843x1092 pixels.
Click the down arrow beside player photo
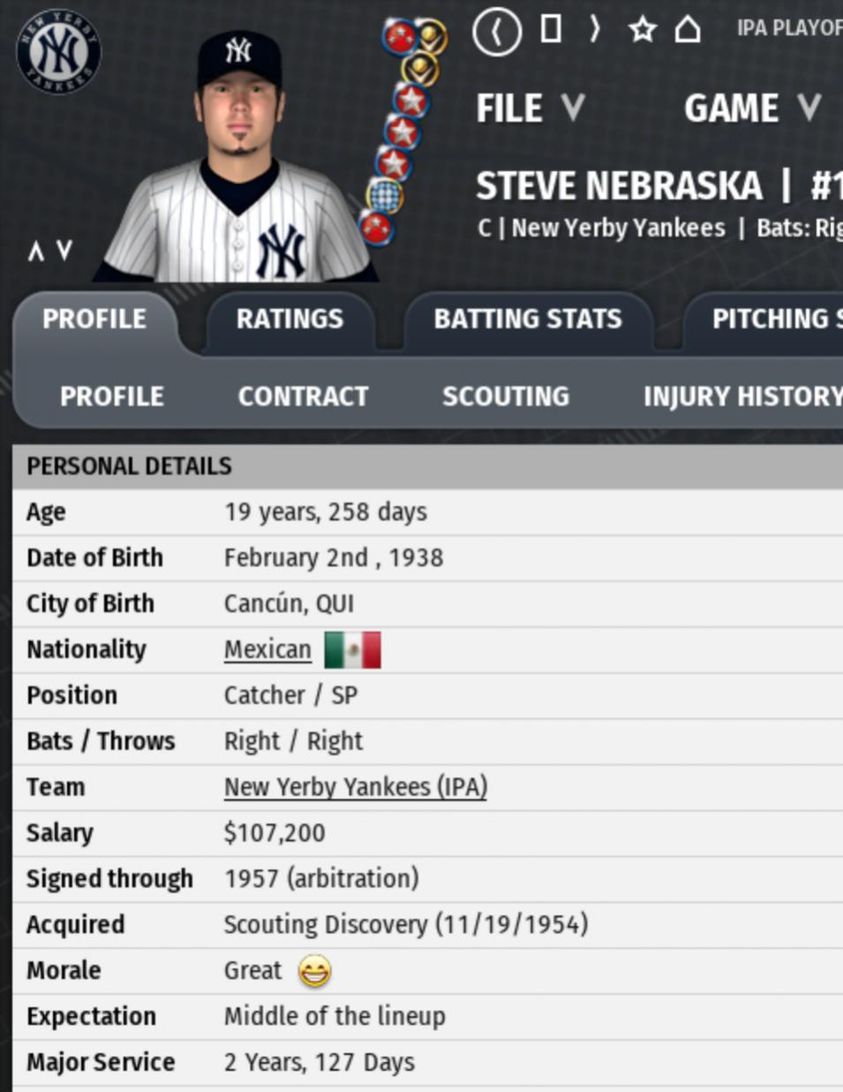(x=64, y=252)
